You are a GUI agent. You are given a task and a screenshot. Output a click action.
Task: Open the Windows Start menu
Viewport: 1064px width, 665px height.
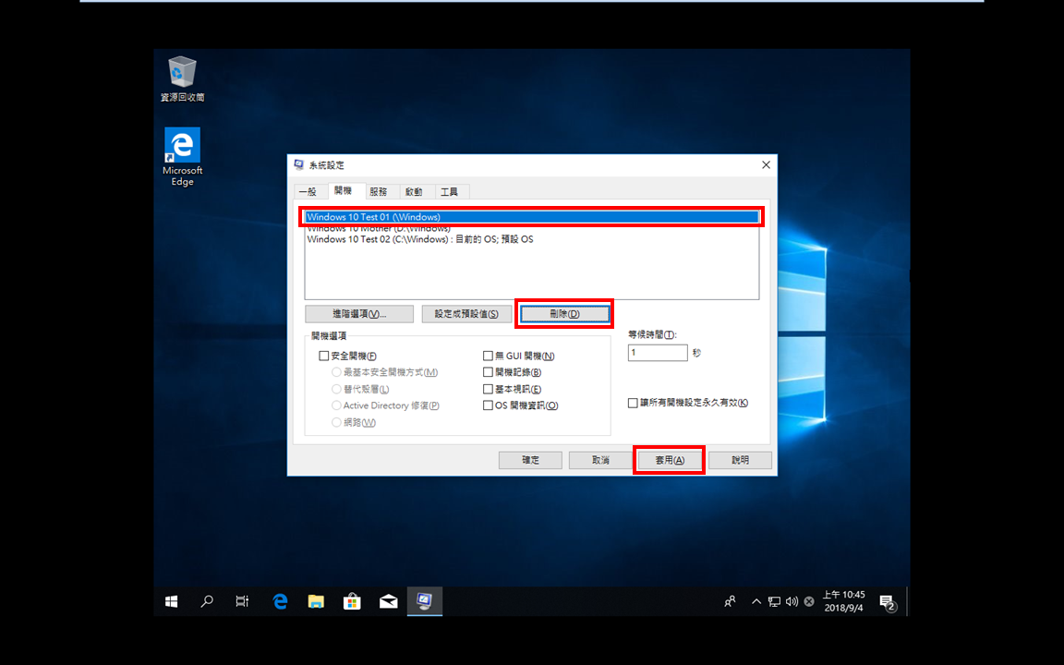coord(171,601)
